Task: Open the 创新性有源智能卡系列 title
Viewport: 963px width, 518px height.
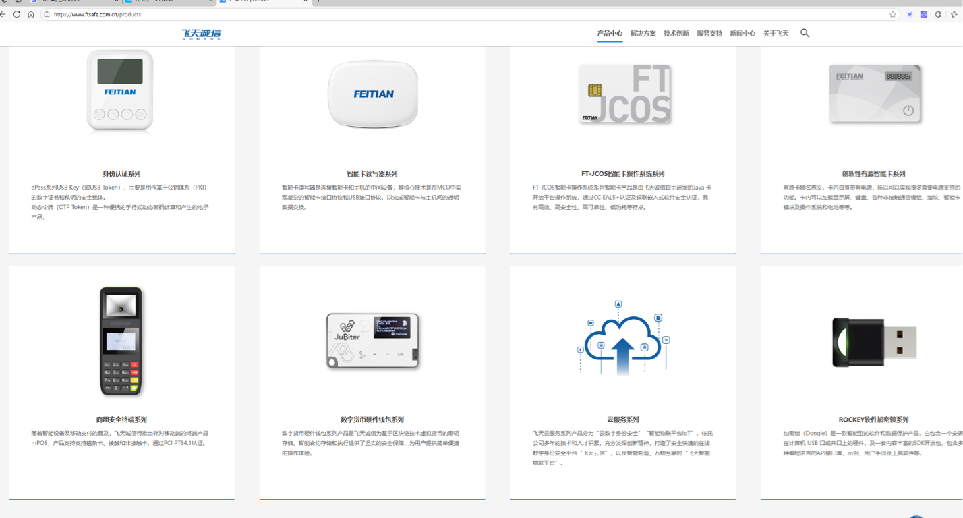Action: click(873, 174)
